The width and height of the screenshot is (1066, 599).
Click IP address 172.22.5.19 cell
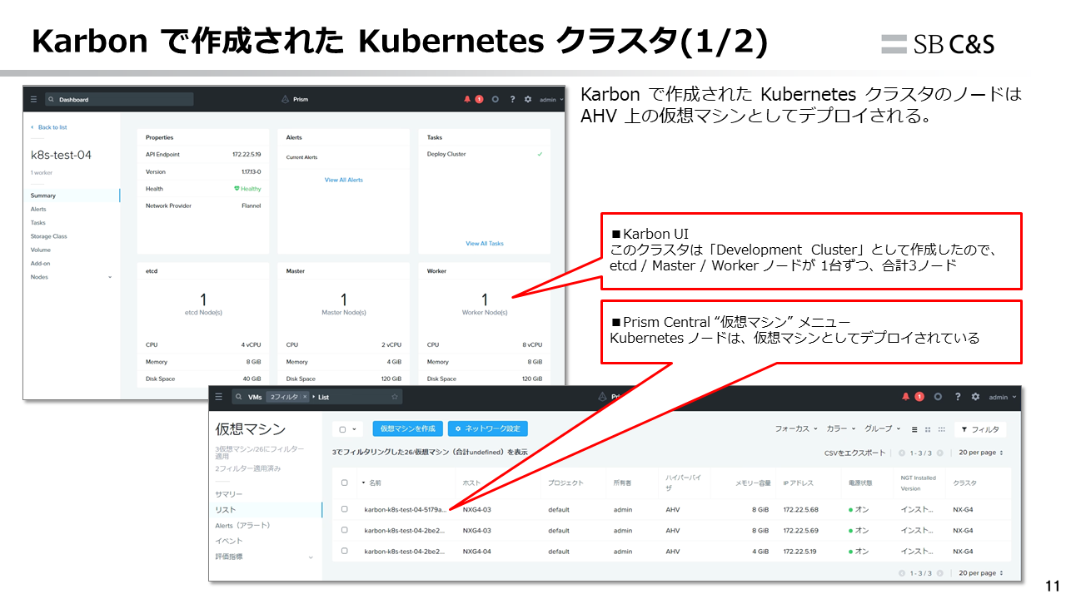(800, 551)
